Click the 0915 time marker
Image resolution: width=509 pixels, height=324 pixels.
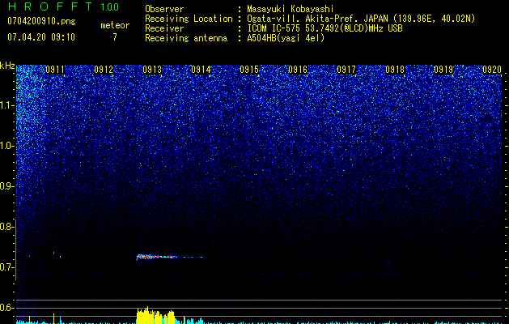tap(249, 70)
